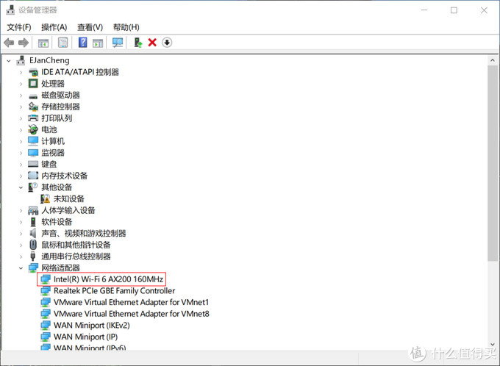The image size is (500, 366).
Task: Select WAN Miniport (IP)
Action: point(86,337)
